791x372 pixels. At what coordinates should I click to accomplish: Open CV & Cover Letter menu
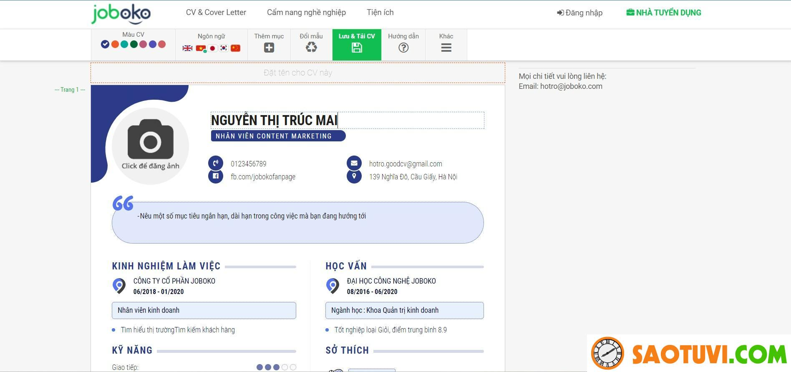pyautogui.click(x=216, y=13)
